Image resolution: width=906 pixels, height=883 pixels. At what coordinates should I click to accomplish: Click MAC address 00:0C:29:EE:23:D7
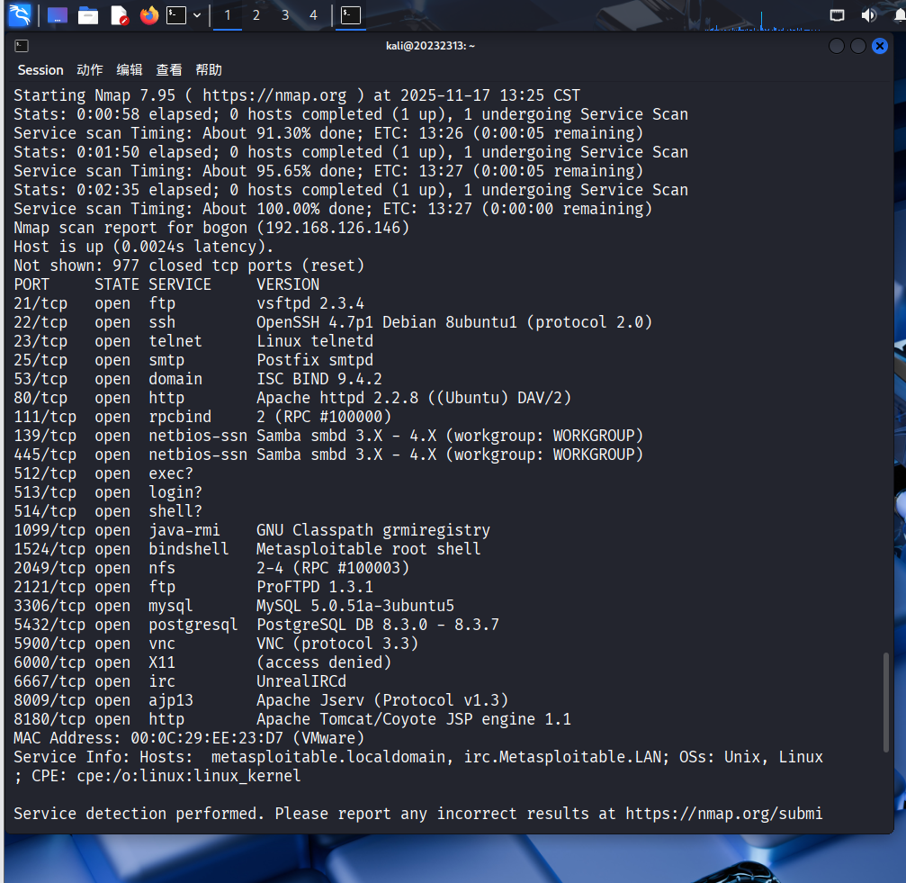[x=207, y=738]
